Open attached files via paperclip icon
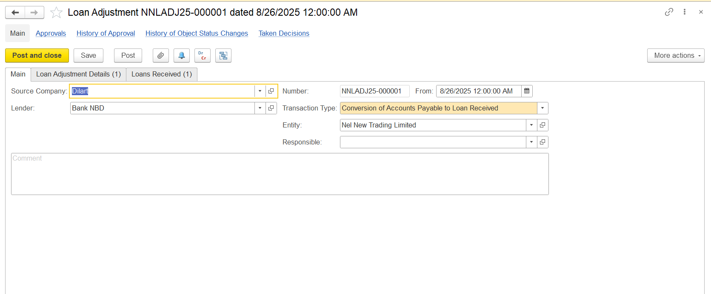This screenshot has height=294, width=711. pyautogui.click(x=160, y=56)
